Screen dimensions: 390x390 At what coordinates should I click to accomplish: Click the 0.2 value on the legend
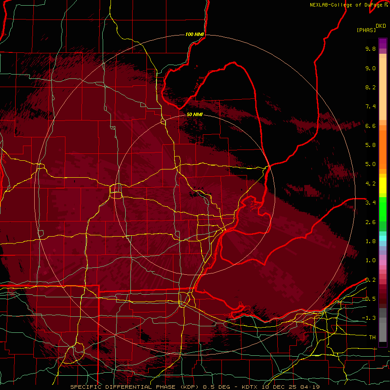tap(370, 280)
